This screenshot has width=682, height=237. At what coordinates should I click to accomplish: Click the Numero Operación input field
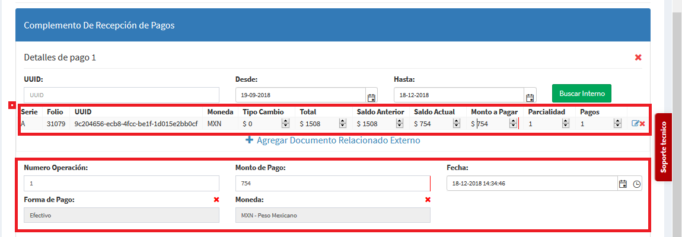coord(121,184)
